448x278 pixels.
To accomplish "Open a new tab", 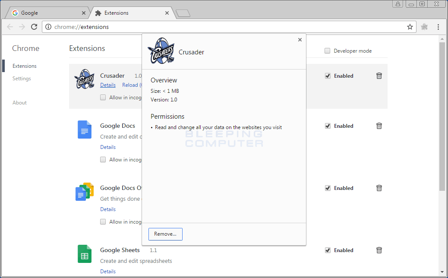I will tap(183, 13).
